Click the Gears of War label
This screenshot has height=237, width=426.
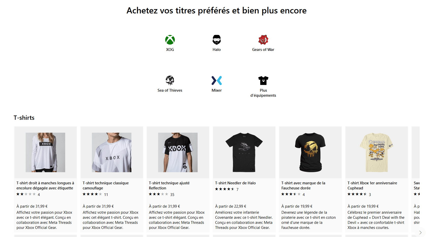coord(263,50)
